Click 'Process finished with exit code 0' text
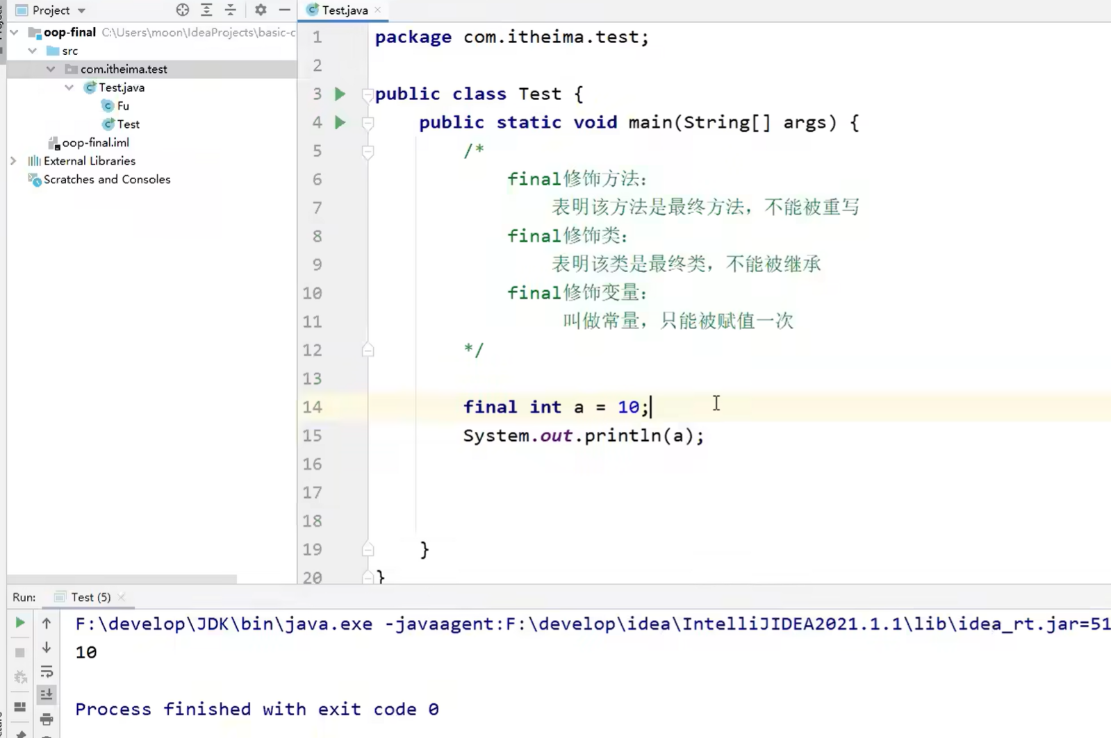 [x=257, y=709]
